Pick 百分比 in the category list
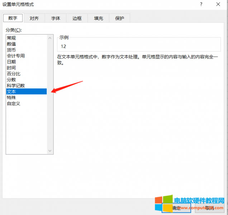The height and width of the screenshot is (215, 228). [x=14, y=74]
